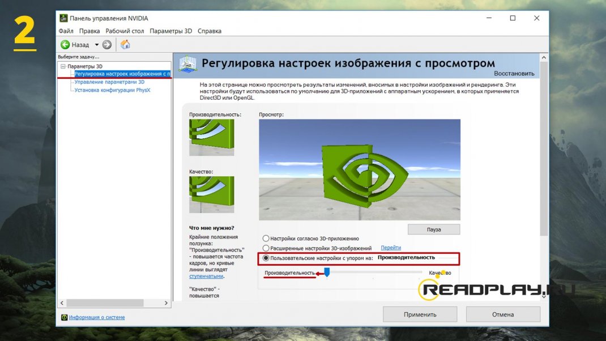
Task: Click the Назад text button
Action: pyautogui.click(x=80, y=45)
